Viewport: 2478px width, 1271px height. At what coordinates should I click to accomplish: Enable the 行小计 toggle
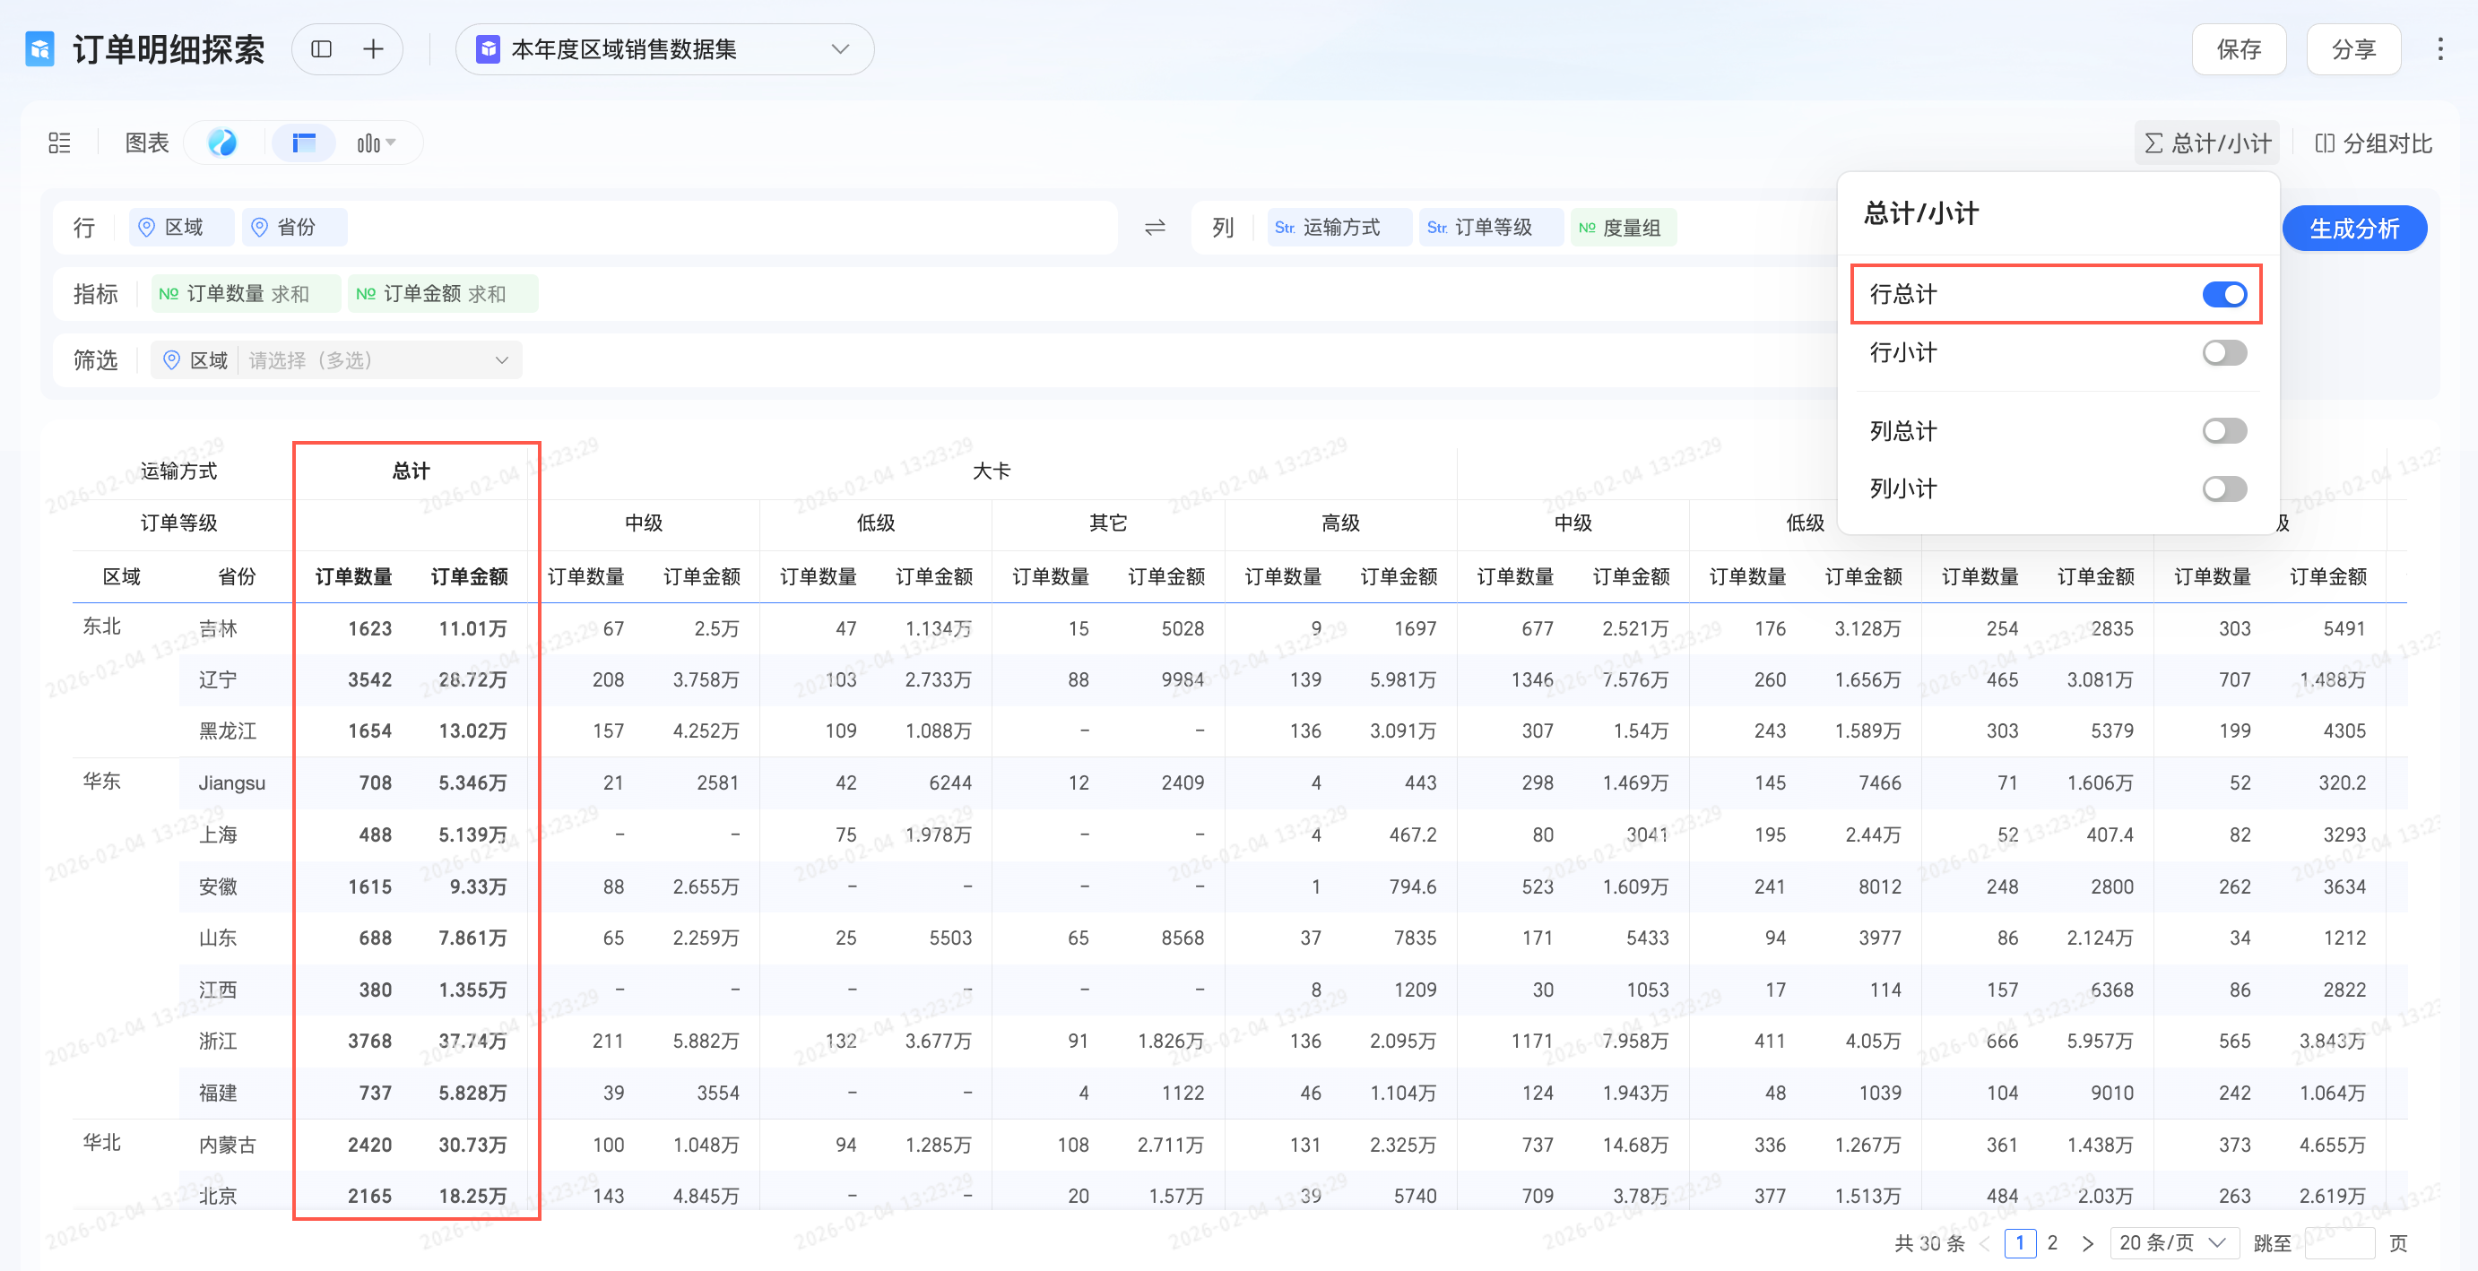2223,353
